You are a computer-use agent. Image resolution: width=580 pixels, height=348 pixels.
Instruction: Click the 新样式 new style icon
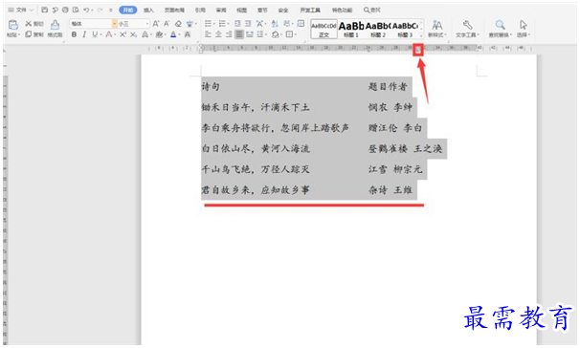[x=437, y=25]
